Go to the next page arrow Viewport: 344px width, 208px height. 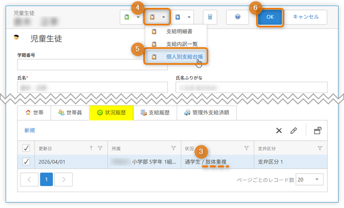click(x=63, y=179)
